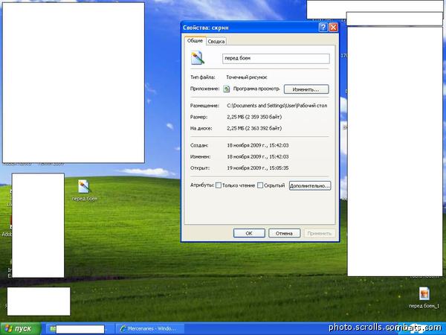Click the on-disk value '2 363 392 байт'
The height and width of the screenshot is (335, 446).
(x=264, y=129)
